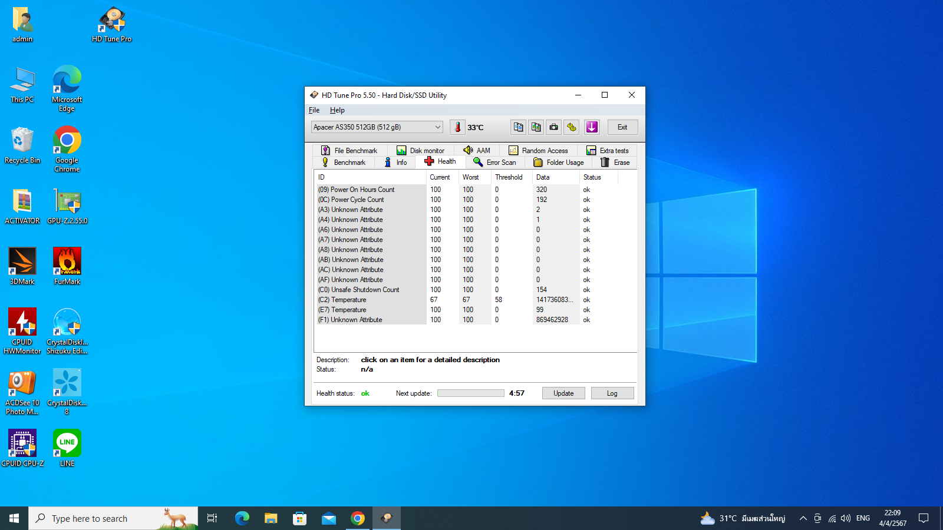Viewport: 943px width, 530px height.
Task: Select the Microsoft Edge desktop shortcut
Action: tap(67, 89)
